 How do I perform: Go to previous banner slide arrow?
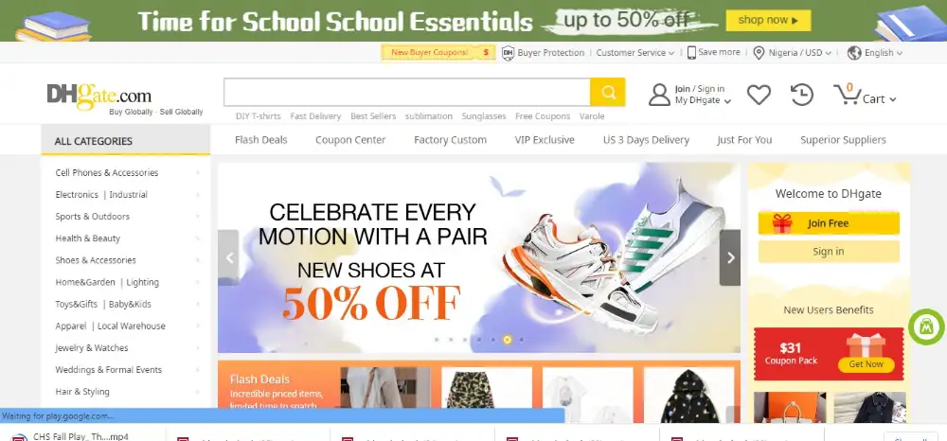(x=229, y=257)
